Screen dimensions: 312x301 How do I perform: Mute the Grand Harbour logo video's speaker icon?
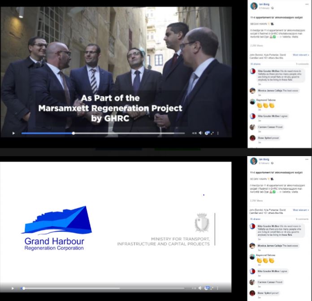pyautogui.click(x=200, y=288)
